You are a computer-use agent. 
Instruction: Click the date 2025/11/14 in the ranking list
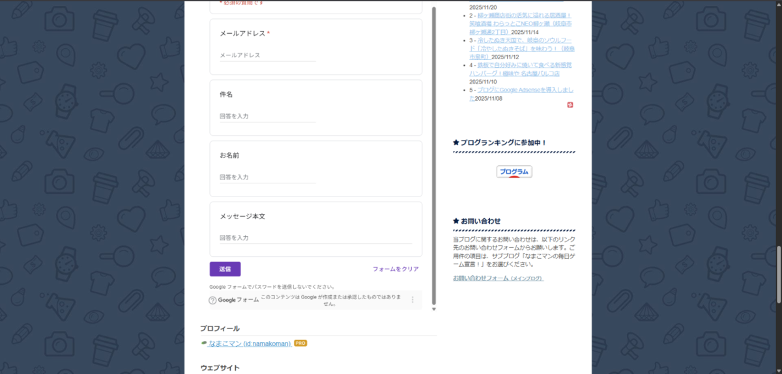click(x=525, y=32)
